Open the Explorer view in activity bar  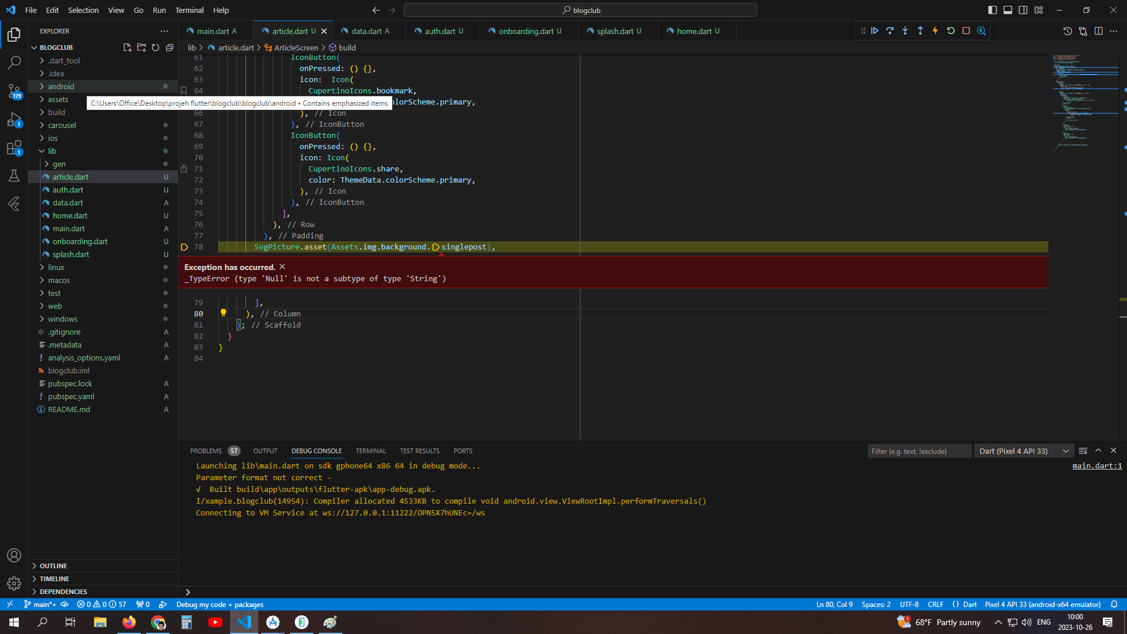click(14, 35)
